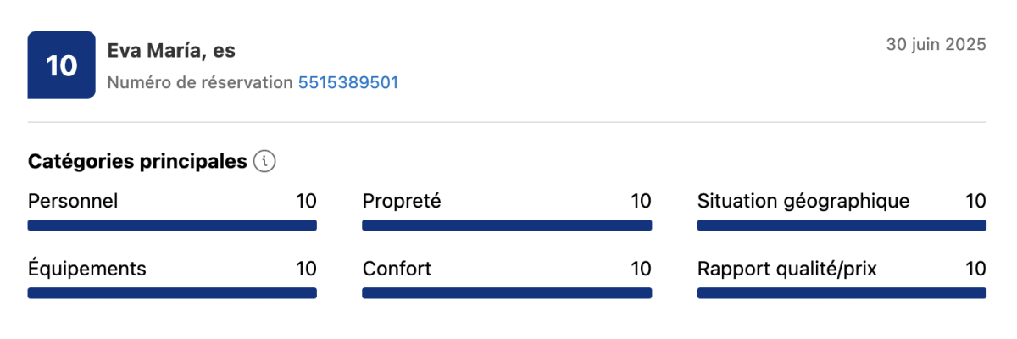Select the Rapport qualité/prix category label
1017x339 pixels.
click(x=786, y=269)
